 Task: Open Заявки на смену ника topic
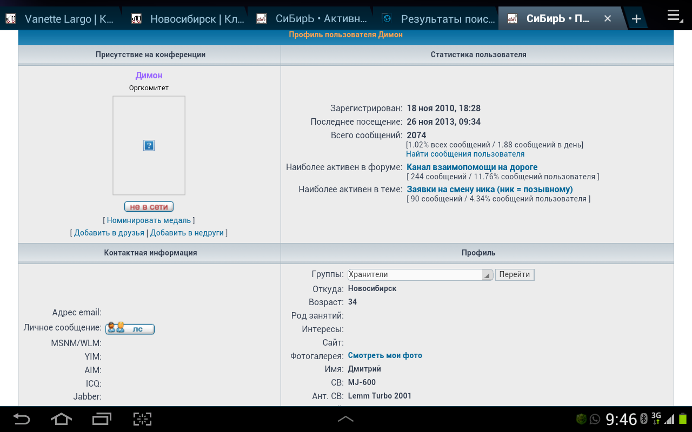489,190
